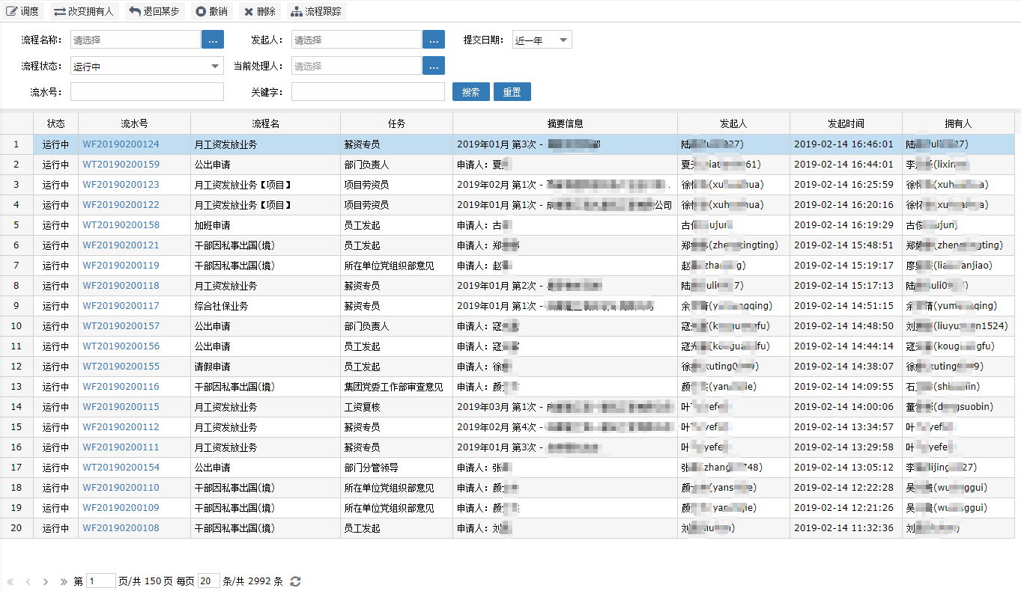
Task: Click the 流水号 input field
Action: (147, 92)
